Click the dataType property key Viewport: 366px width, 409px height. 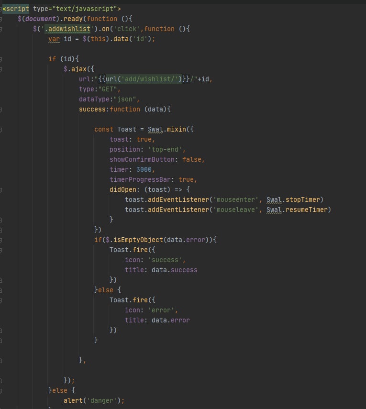(x=94, y=99)
